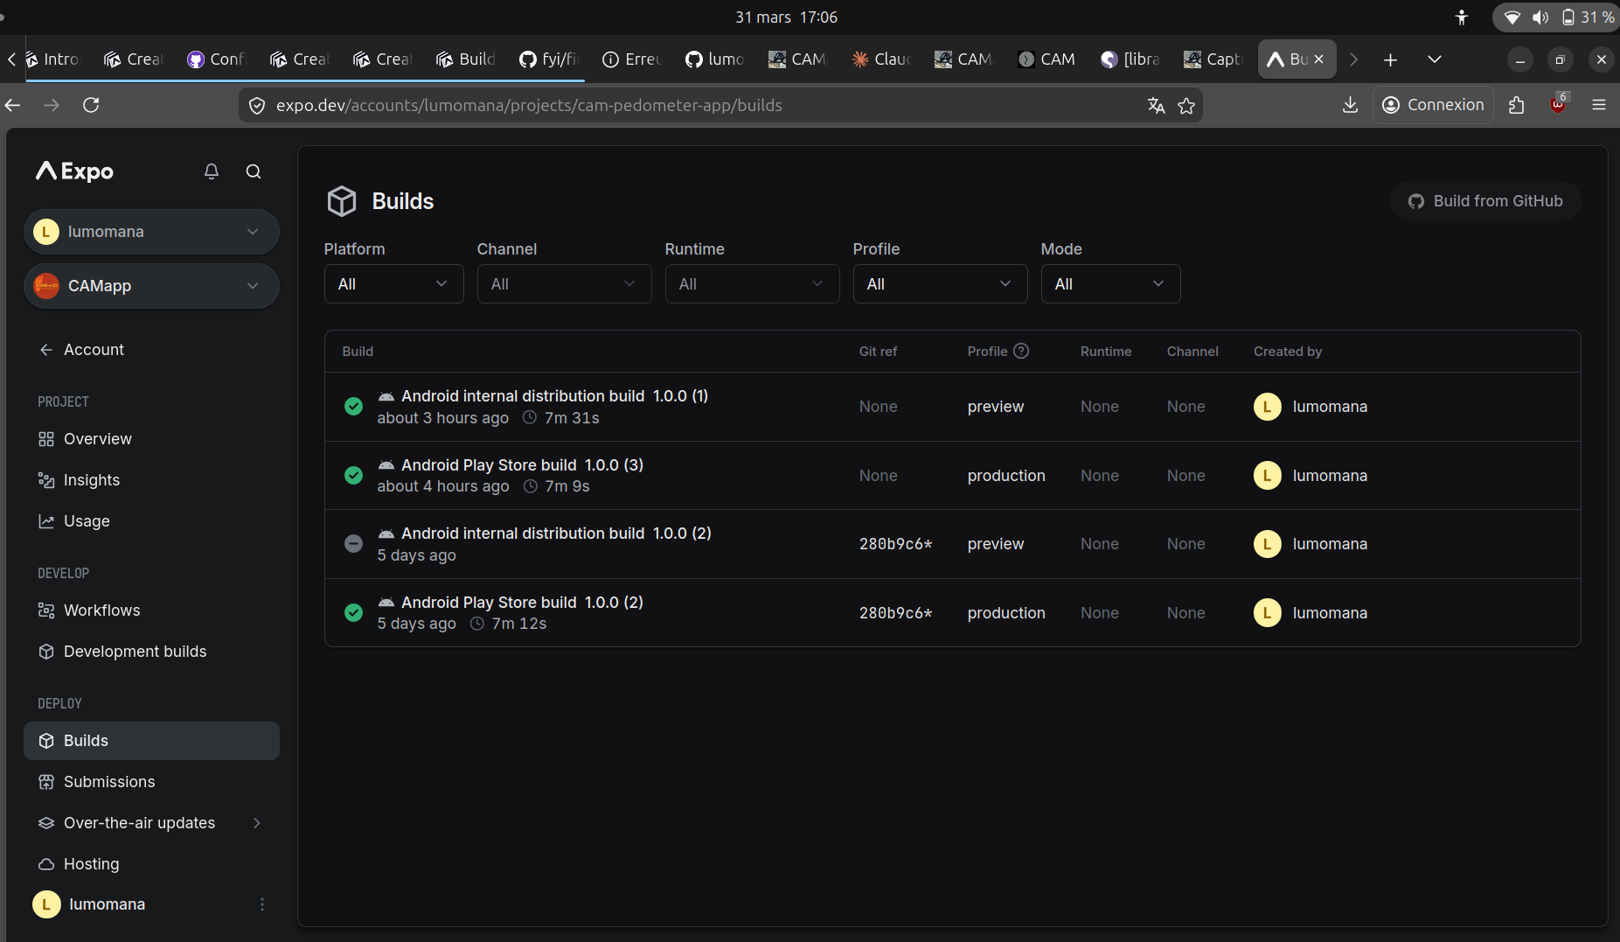The height and width of the screenshot is (942, 1620).
Task: Bookmark this page with the star icon
Action: point(1186,106)
